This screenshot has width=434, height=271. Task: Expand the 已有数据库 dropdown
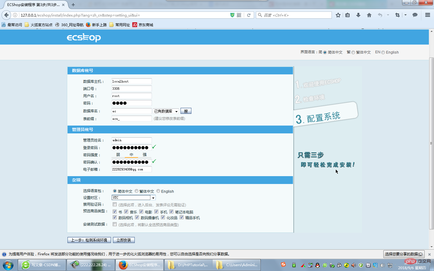pyautogui.click(x=166, y=111)
